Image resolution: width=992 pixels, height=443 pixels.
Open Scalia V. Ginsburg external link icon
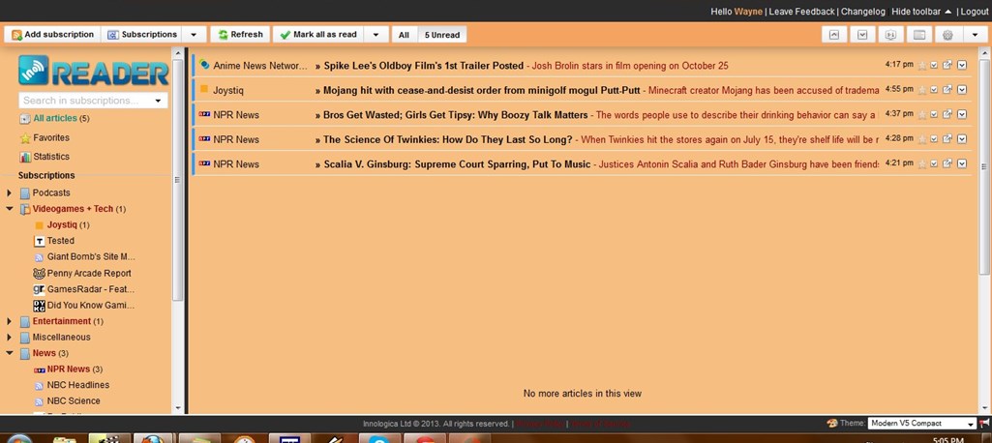click(947, 163)
